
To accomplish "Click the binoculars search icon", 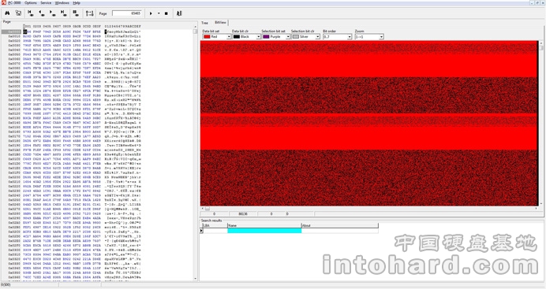I will tap(7, 13).
